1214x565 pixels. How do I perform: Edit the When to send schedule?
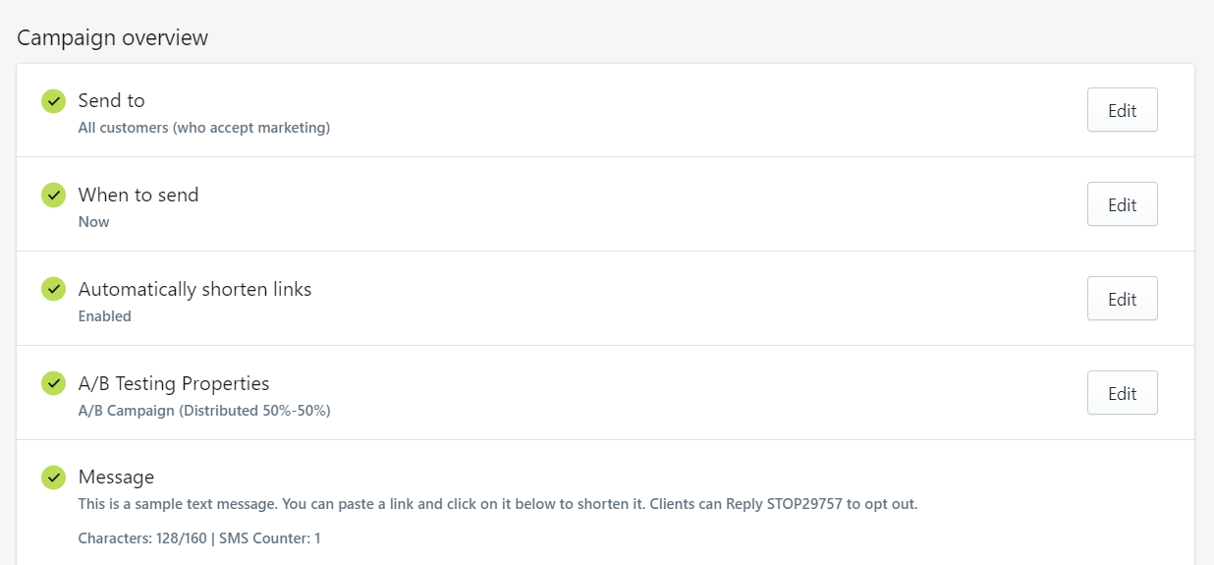coord(1122,204)
